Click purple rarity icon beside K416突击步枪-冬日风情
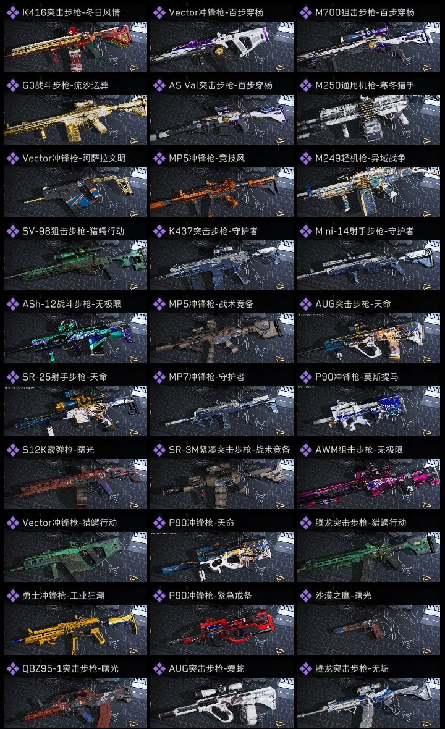The height and width of the screenshot is (729, 445). (13, 12)
